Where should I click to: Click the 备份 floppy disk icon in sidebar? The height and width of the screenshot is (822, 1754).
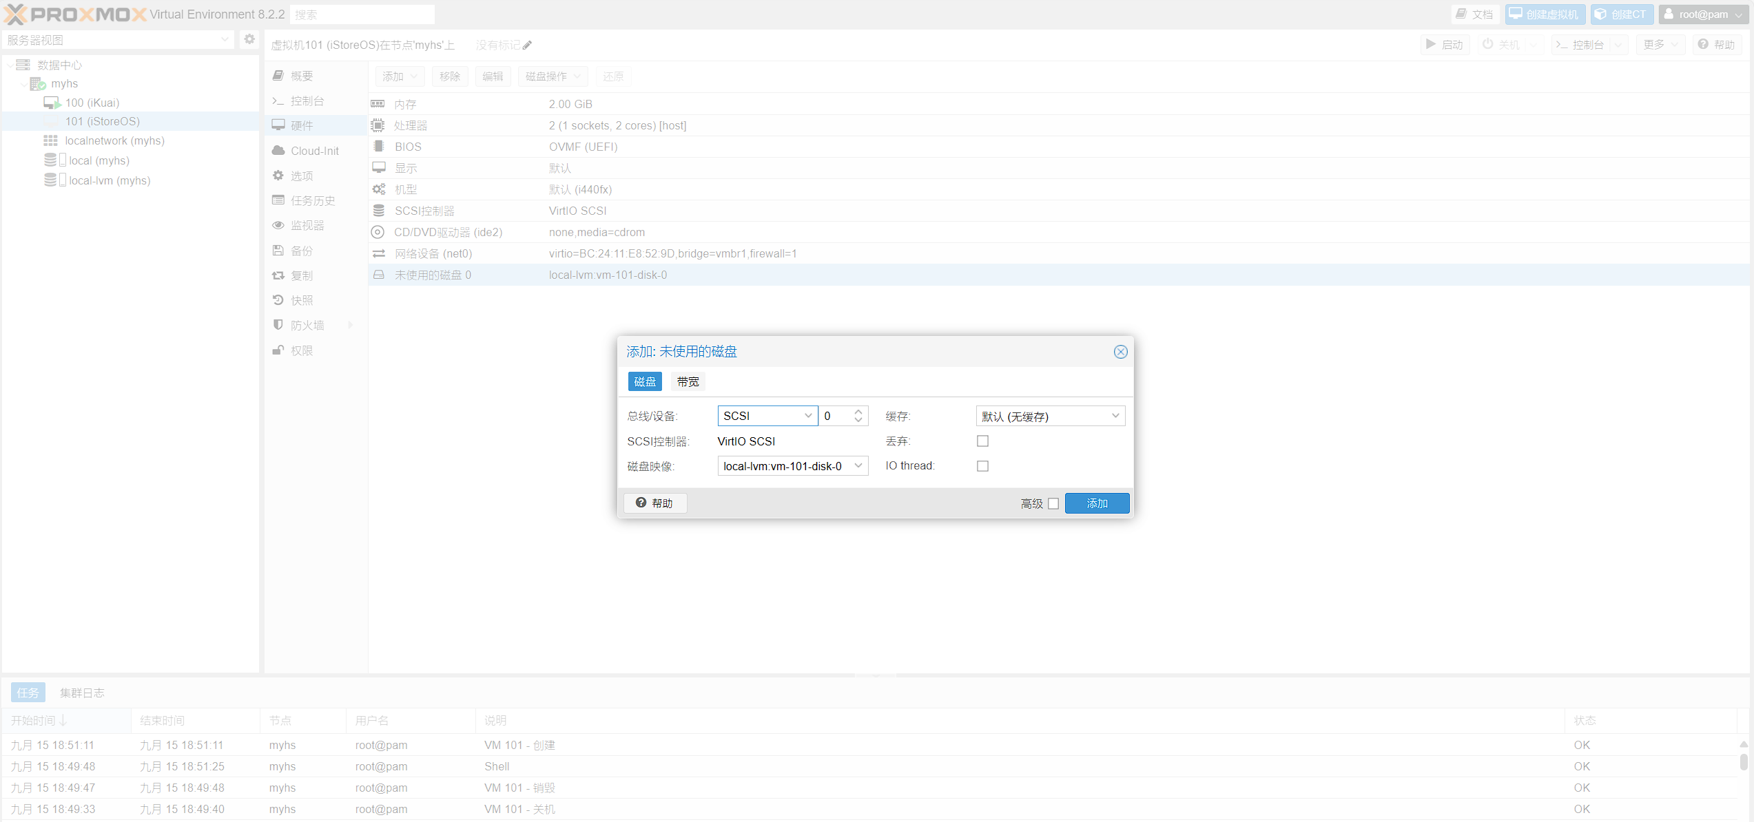(x=278, y=251)
